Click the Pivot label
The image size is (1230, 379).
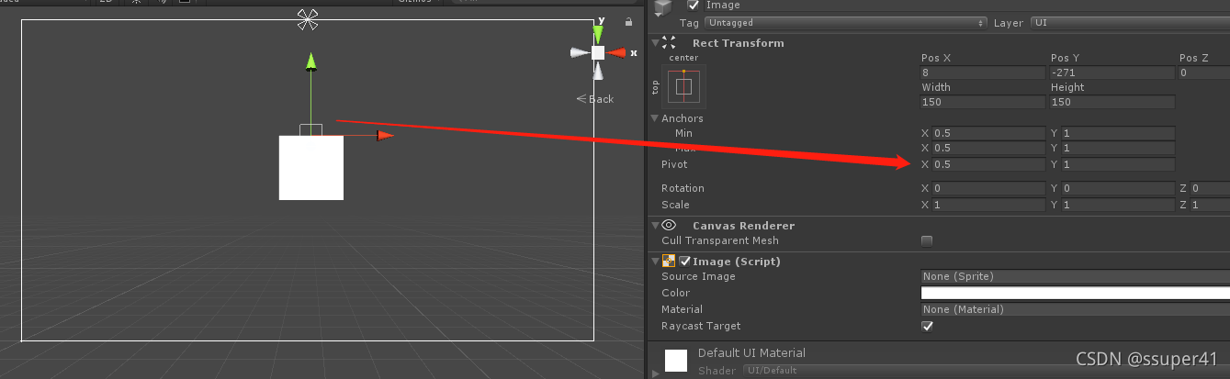[674, 165]
